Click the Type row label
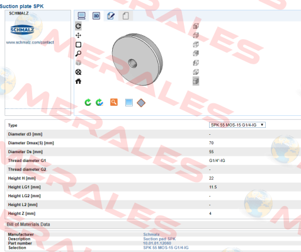 (13, 125)
